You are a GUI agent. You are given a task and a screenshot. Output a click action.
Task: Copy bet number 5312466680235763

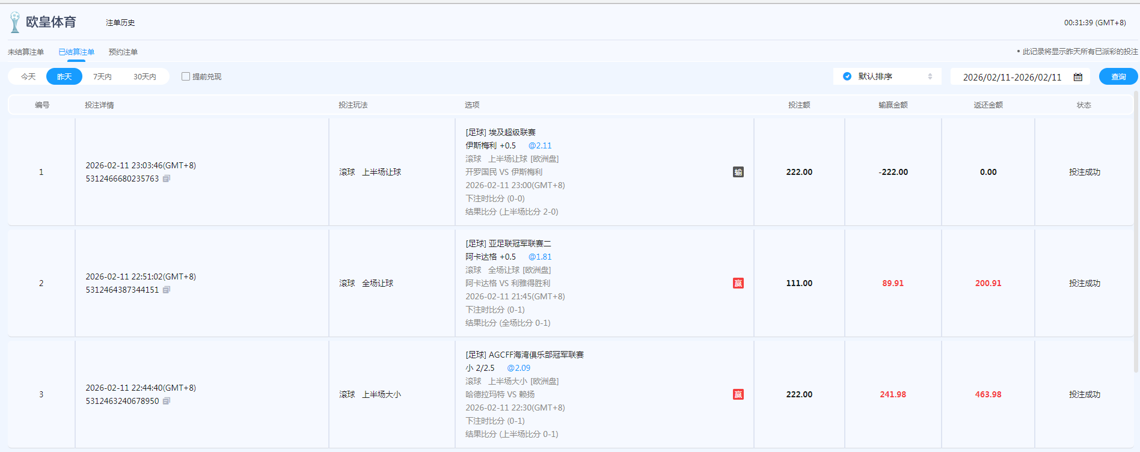167,179
